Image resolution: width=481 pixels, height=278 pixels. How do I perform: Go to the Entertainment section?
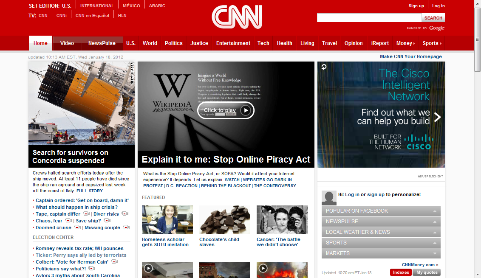233,43
